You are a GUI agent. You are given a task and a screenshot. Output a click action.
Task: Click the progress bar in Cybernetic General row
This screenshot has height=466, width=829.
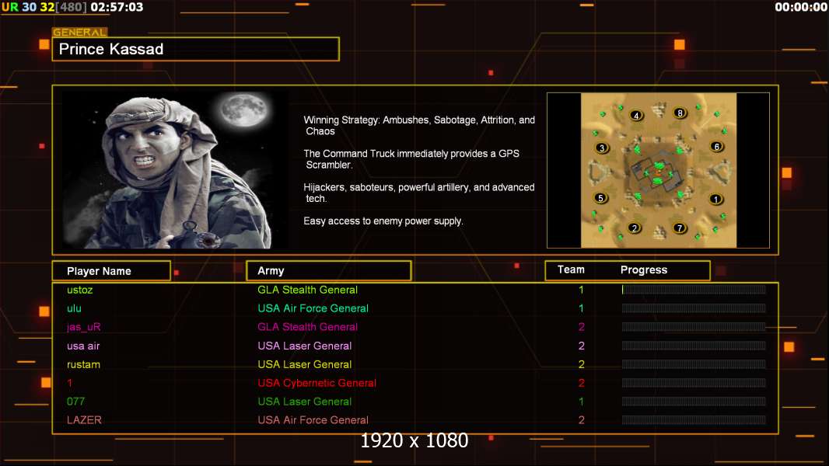(694, 383)
